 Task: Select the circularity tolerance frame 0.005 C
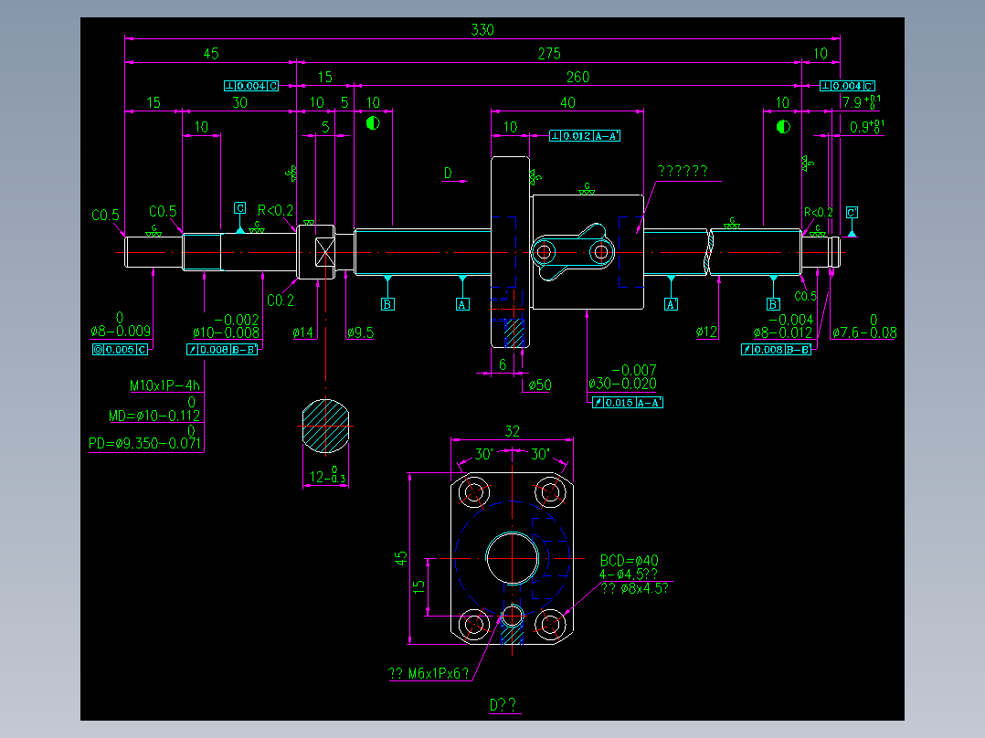pyautogui.click(x=127, y=348)
